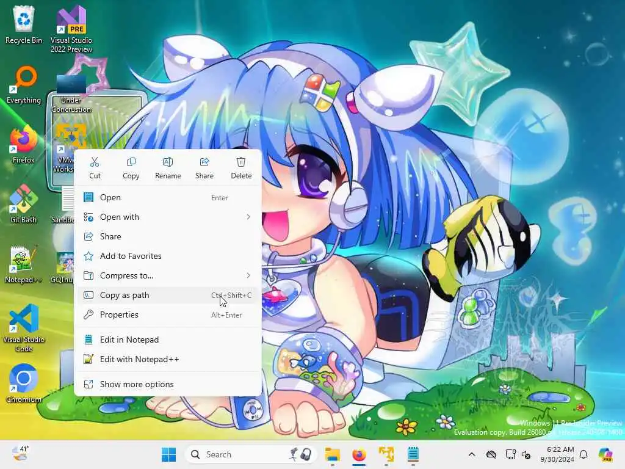Show more options in context menu
Screen dimensions: 625x469
coord(168,385)
